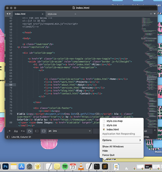The width and height of the screenshot is (162, 172).
Task: Click the find input field
Action: pyautogui.click(x=70, y=131)
